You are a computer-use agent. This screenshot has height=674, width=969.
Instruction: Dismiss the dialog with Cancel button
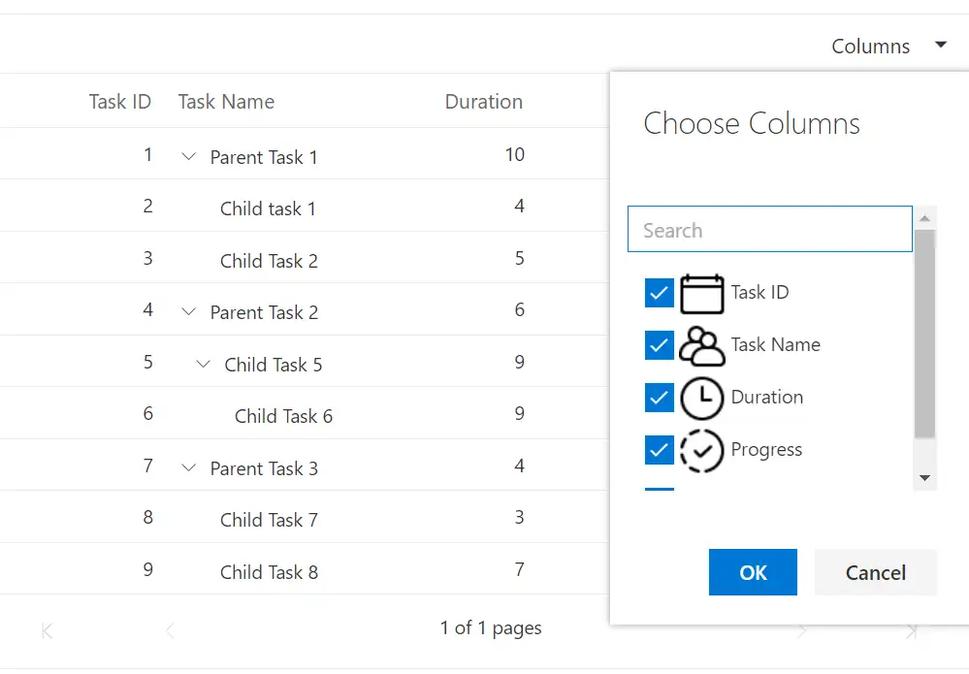(x=875, y=572)
